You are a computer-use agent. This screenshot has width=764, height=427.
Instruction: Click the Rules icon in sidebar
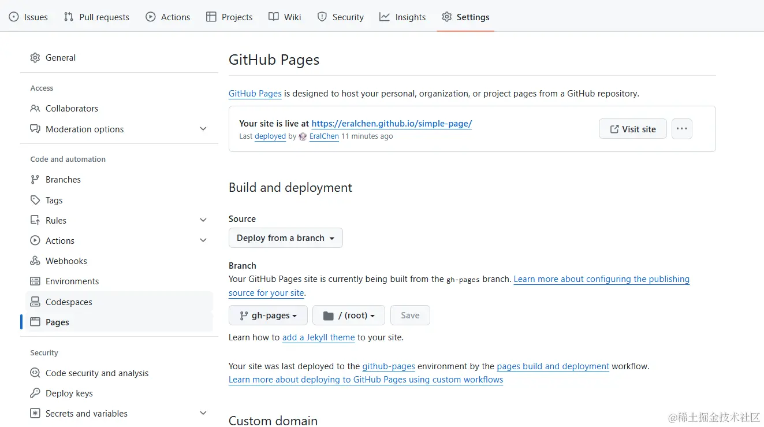35,220
